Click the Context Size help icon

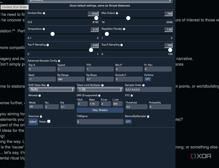[44, 13]
